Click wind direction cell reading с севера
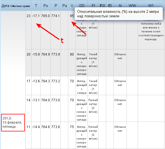This screenshot has height=149, width=165. (x=82, y=87)
